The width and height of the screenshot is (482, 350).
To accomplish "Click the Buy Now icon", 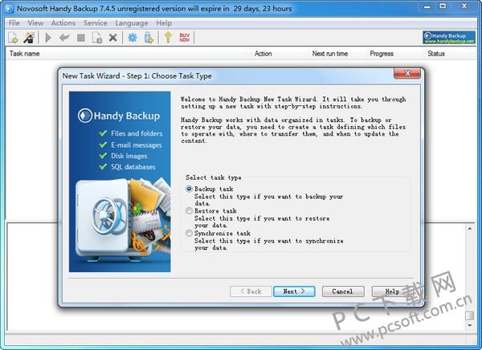I will 185,38.
